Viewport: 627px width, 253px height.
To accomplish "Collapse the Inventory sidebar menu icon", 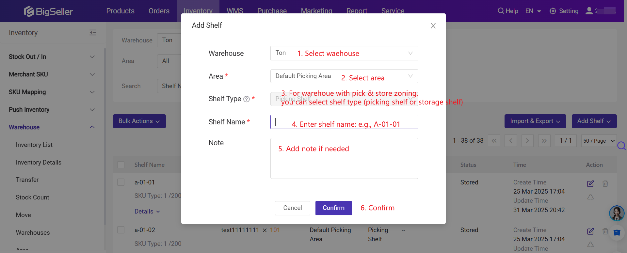I will (93, 33).
